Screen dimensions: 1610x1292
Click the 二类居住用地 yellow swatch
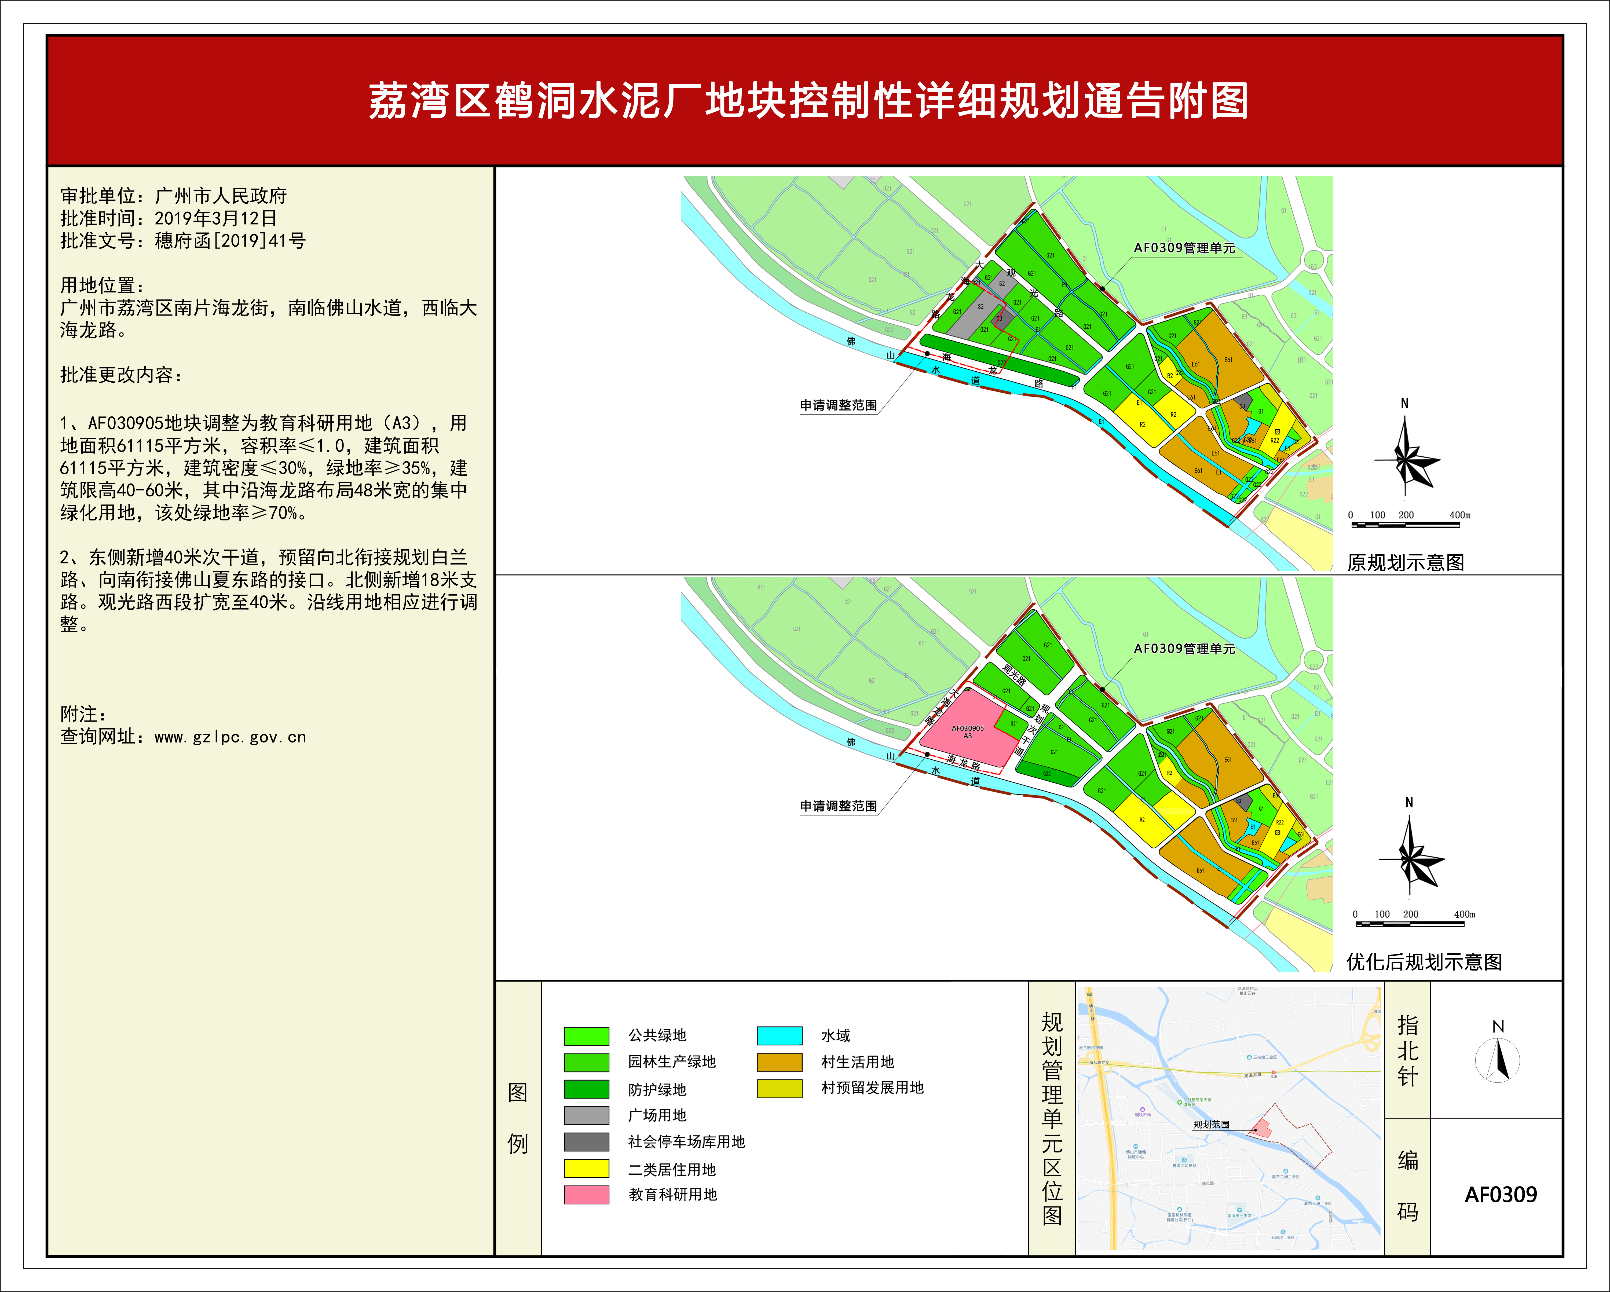click(x=586, y=1168)
